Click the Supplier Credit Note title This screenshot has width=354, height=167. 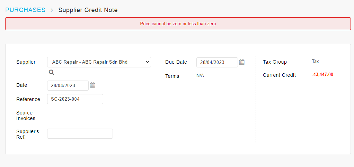pos(88,10)
